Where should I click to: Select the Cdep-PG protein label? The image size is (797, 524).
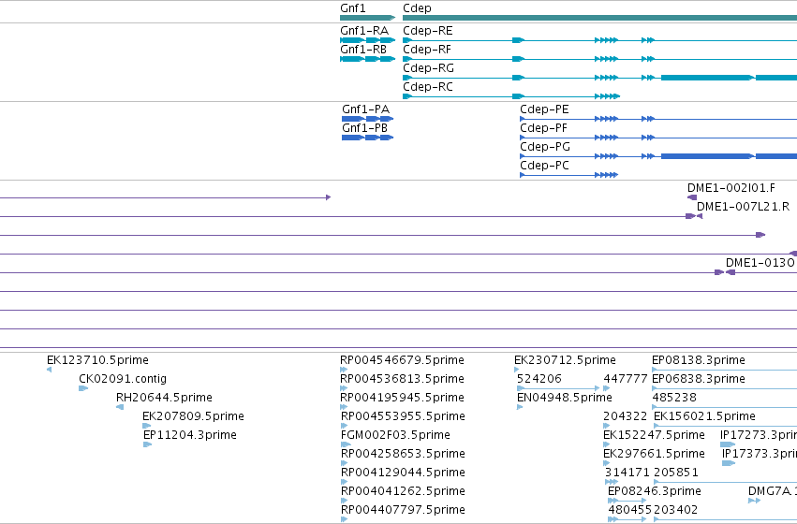[545, 147]
